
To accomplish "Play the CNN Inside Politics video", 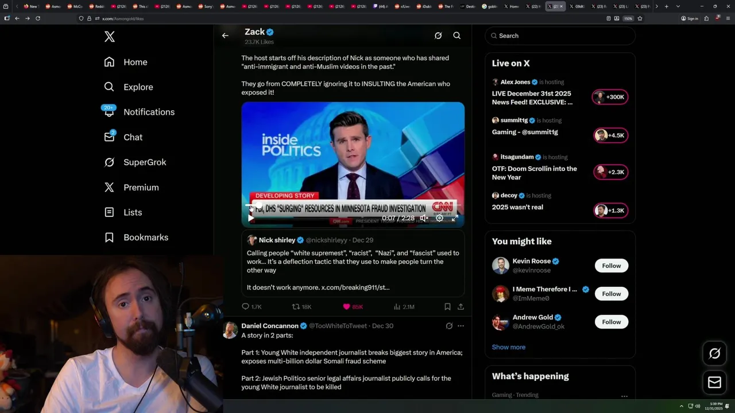I will point(251,218).
